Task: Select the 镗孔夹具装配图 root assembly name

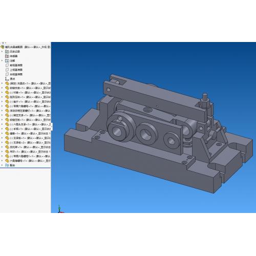Action: click(x=14, y=47)
